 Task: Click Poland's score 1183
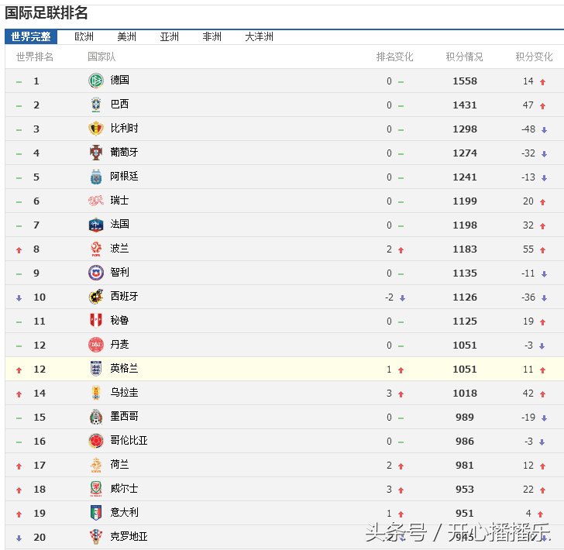click(x=465, y=249)
